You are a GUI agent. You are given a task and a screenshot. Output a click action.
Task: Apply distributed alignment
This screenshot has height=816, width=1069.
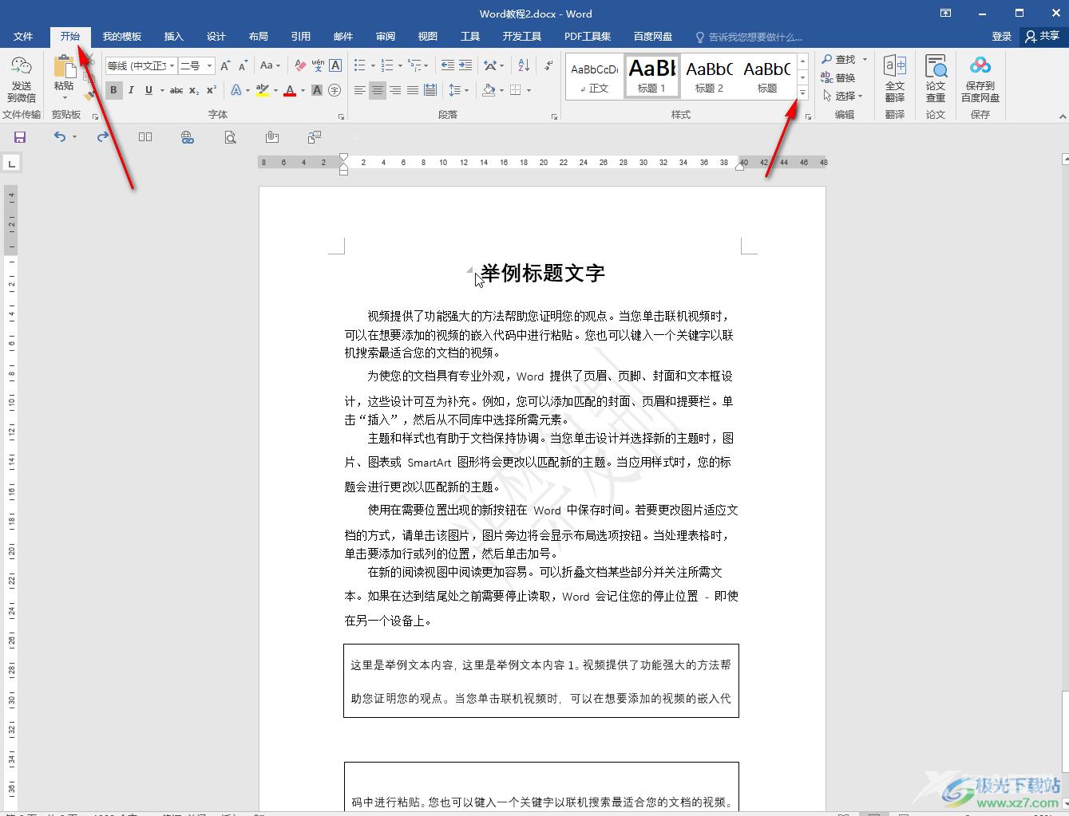(430, 90)
